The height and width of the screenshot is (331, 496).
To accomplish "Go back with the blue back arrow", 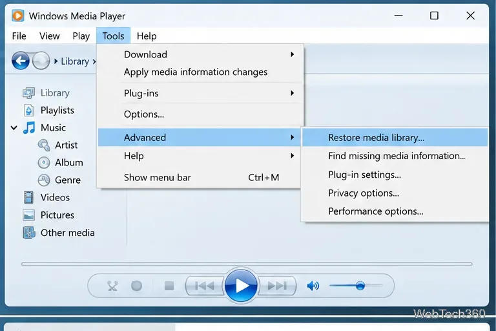I will (21, 61).
